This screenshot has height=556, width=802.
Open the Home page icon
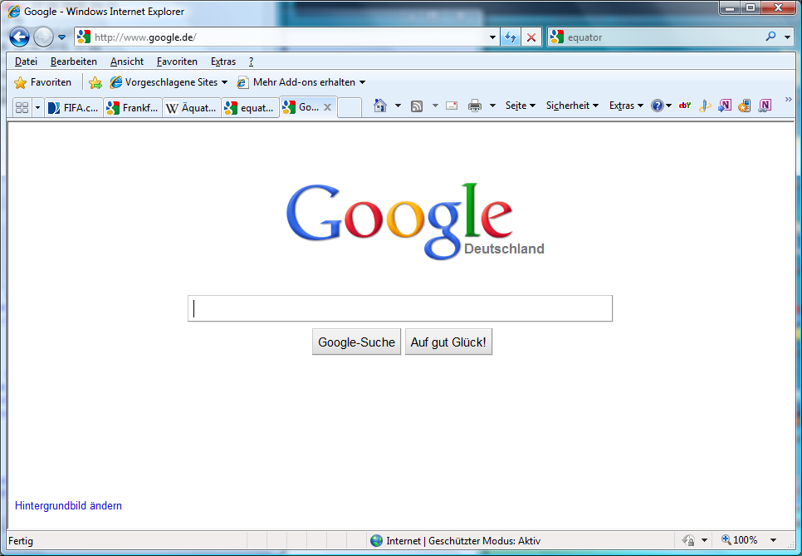(380, 106)
